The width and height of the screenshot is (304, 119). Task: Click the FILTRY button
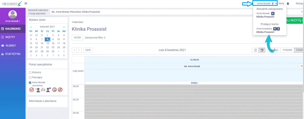pos(77,38)
